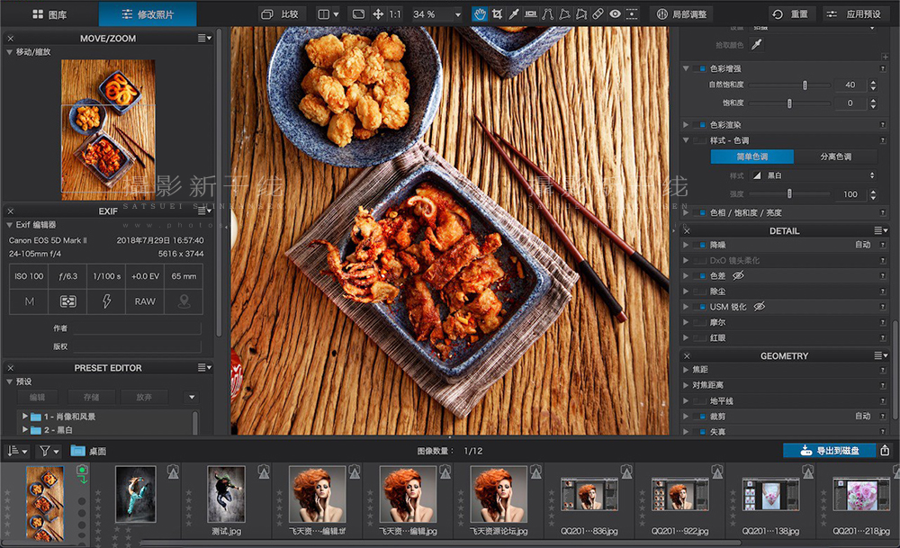Open PRESET EDITOR palette menu icon
The width and height of the screenshot is (900, 548).
coord(204,368)
